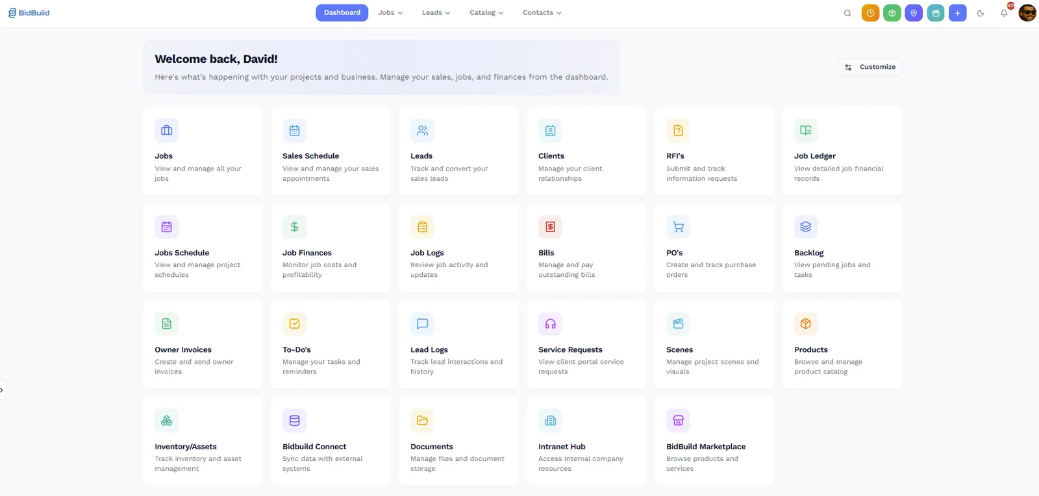1039x496 pixels.
Task: Click the Job Ledger book icon
Action: tap(806, 130)
